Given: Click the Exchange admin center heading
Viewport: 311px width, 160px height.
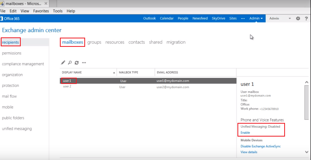Looking at the screenshot, I should (x=32, y=30).
